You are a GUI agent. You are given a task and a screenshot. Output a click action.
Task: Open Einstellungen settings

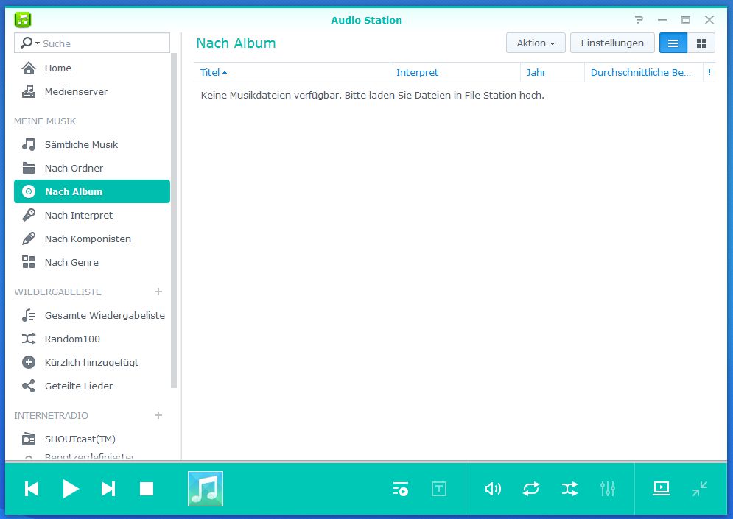coord(612,43)
